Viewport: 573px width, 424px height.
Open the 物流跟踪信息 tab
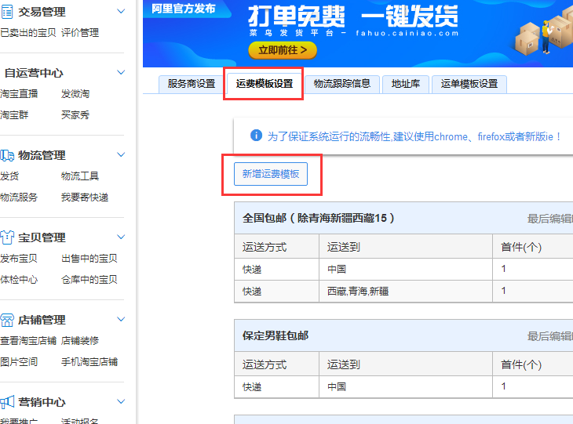(342, 84)
